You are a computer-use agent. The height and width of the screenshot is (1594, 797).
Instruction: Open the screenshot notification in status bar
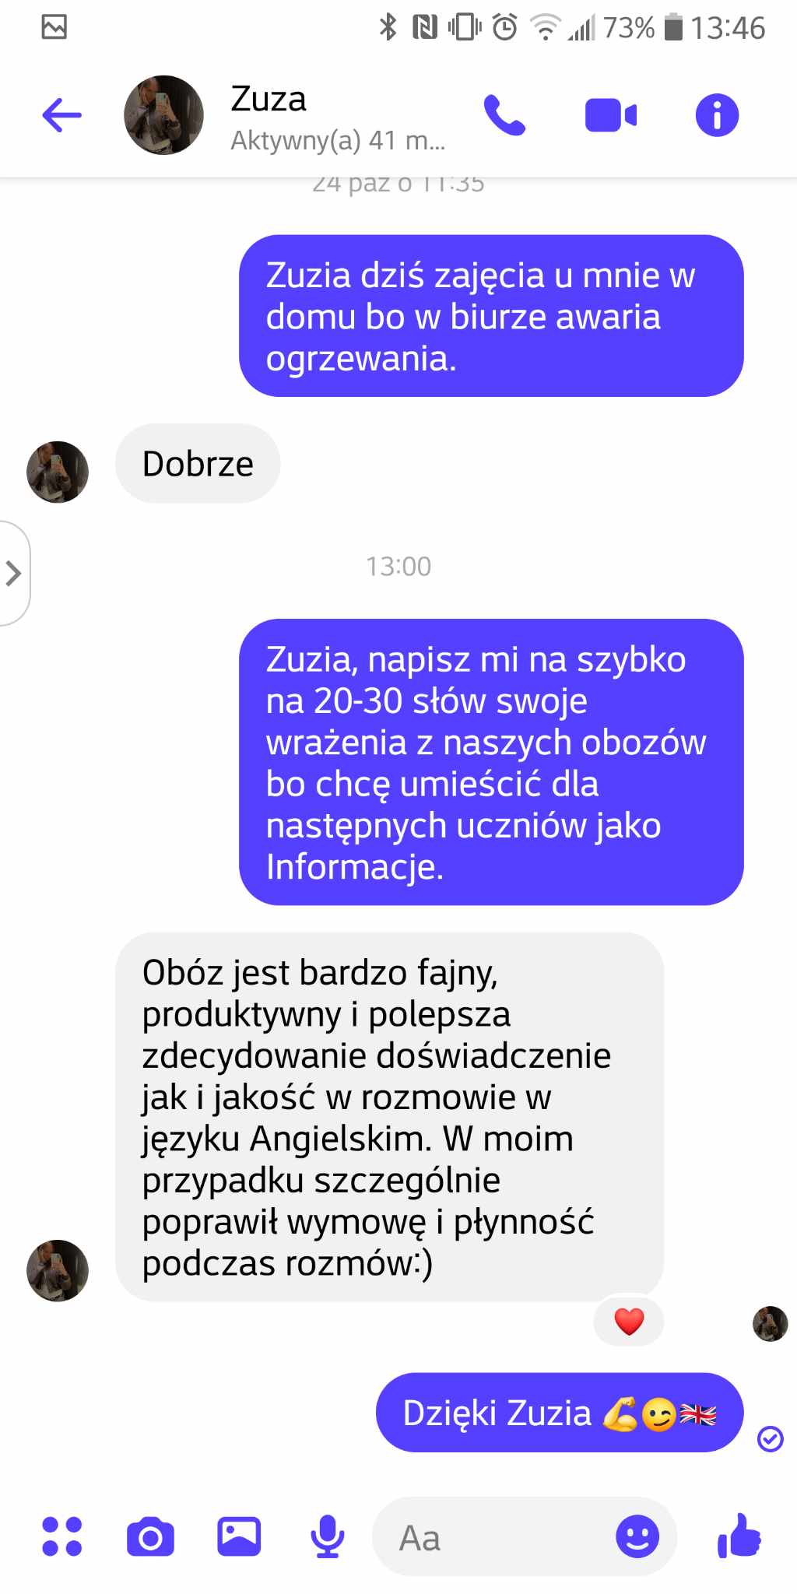[x=54, y=27]
